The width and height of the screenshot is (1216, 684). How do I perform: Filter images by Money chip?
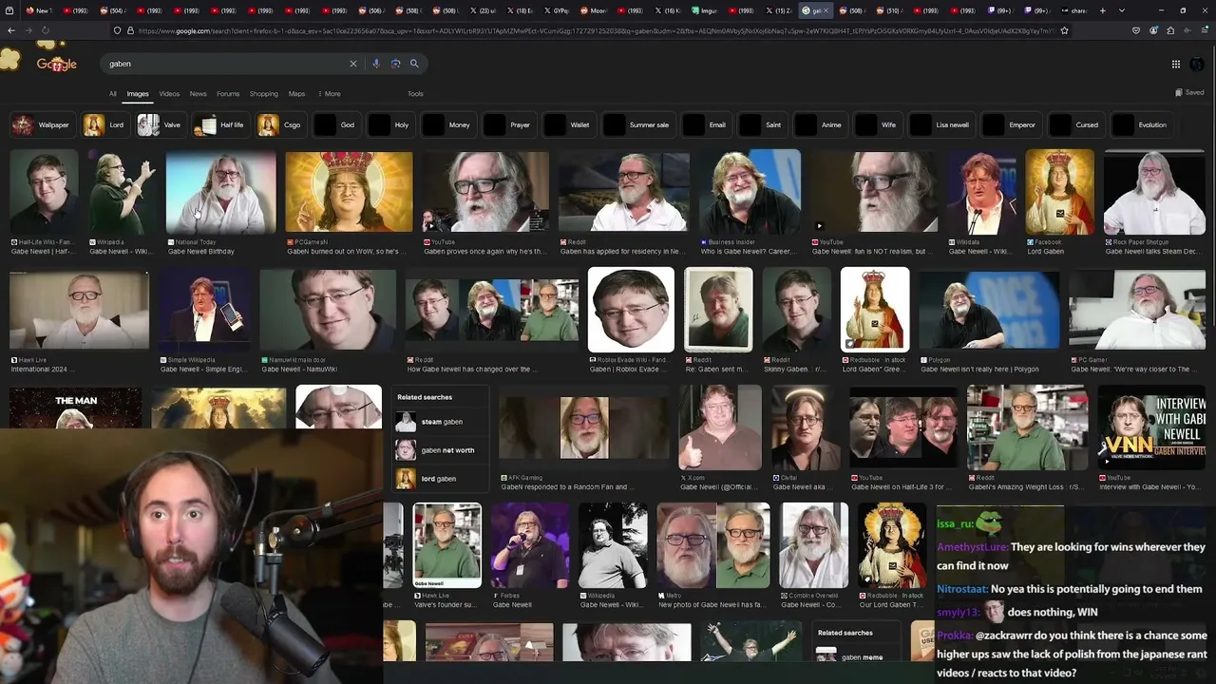(x=447, y=125)
